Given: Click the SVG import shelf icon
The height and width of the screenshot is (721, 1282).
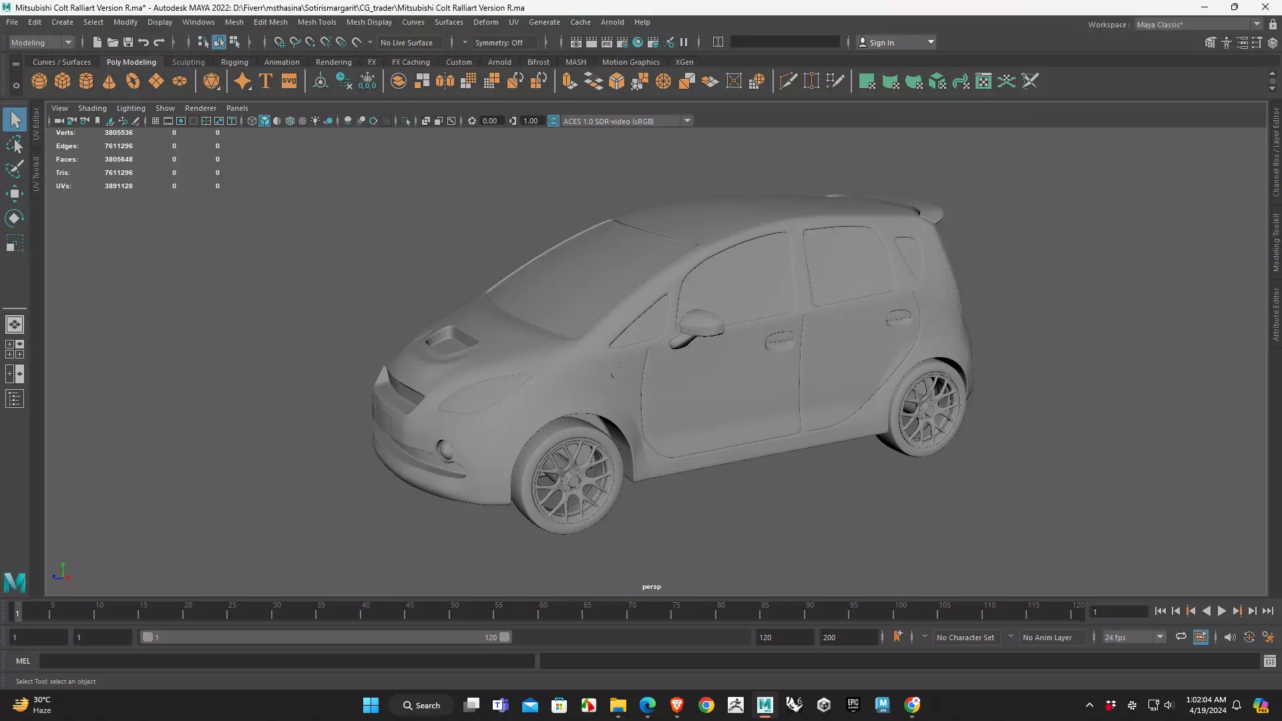Looking at the screenshot, I should point(289,81).
